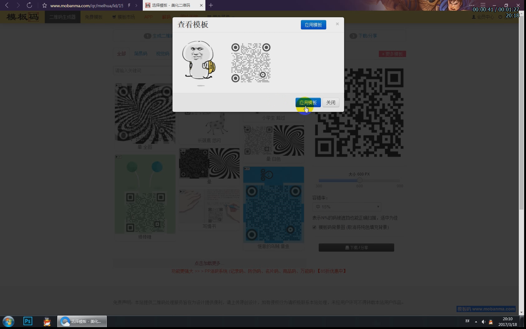Select the 视觉码 category tab

[162, 54]
